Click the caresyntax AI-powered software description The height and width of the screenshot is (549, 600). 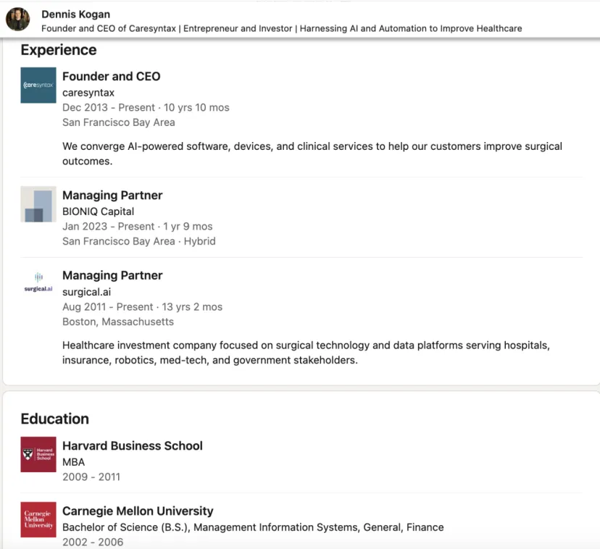(x=312, y=154)
